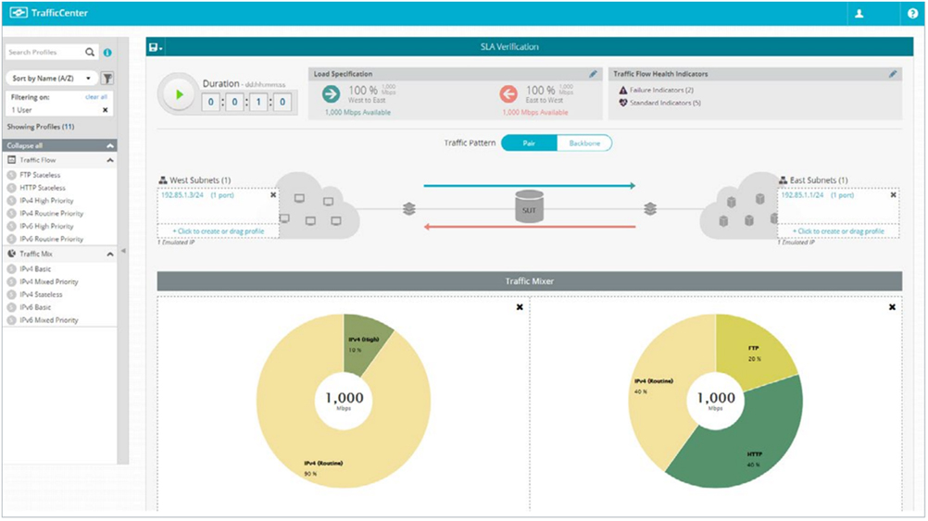Viewport: 928px width, 521px height.
Task: Open the Sort by Name (A/Z) dropdown
Action: [x=52, y=79]
